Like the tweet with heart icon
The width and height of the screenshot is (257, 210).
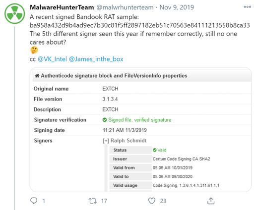(152, 201)
